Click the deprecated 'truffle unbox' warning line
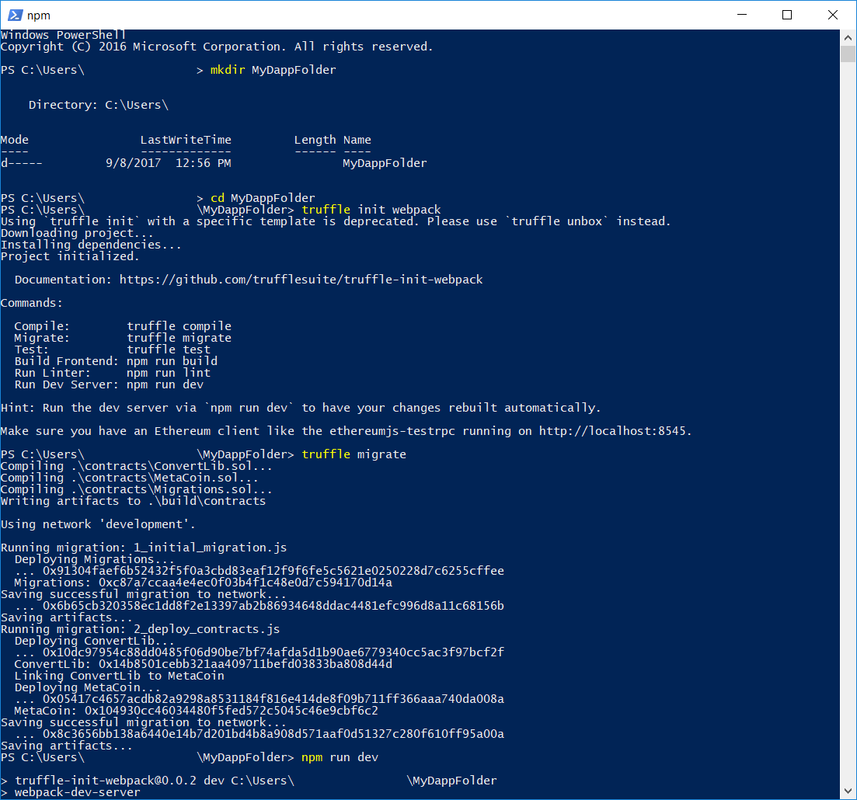This screenshot has width=857, height=800. click(x=336, y=221)
